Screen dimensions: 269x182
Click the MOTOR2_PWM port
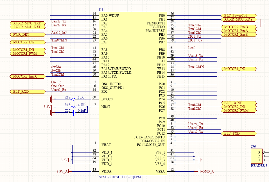[x=239, y=111]
